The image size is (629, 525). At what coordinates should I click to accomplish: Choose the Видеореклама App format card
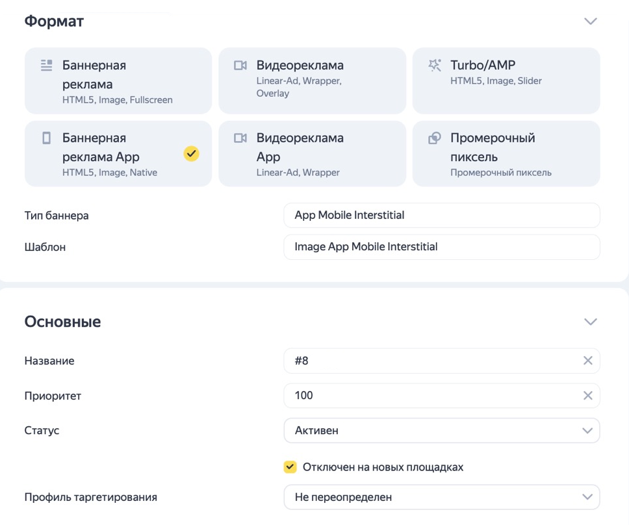click(312, 154)
